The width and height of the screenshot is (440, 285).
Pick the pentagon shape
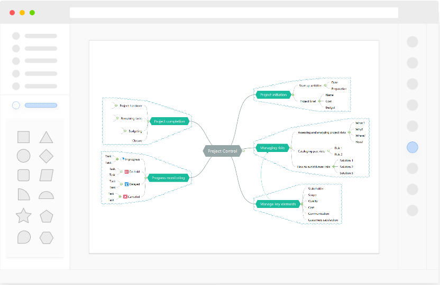(47, 216)
